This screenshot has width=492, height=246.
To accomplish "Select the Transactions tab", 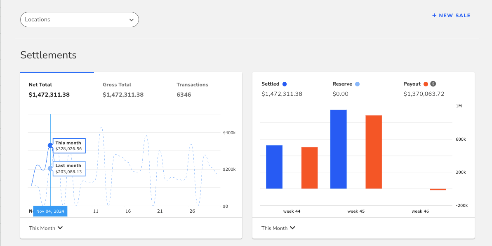I will (x=192, y=90).
